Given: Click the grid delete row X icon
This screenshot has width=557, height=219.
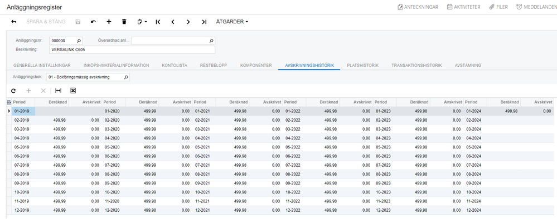Looking at the screenshot, I should 43,91.
